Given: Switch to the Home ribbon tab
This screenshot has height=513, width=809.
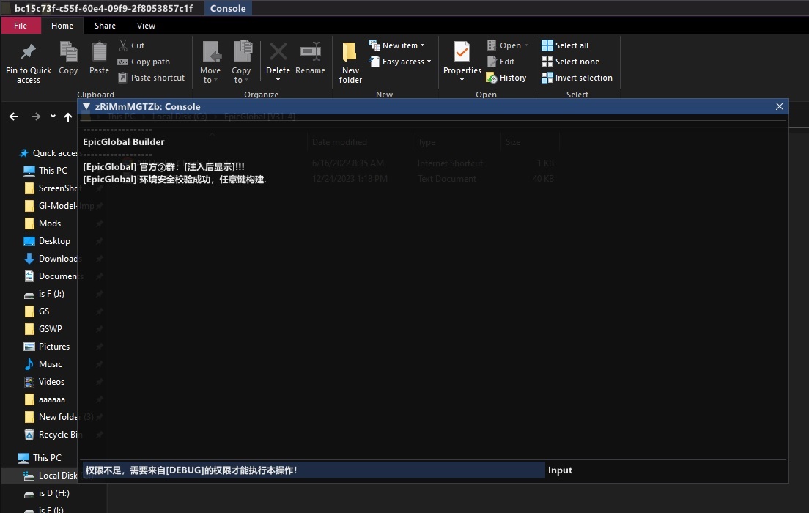Looking at the screenshot, I should [x=62, y=26].
